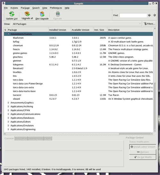Open the Show All Packages dropdown

[x=76, y=24]
